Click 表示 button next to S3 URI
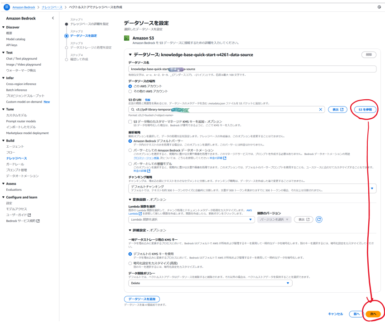Image resolution: width=385 pixels, height=329 pixels. [x=337, y=110]
